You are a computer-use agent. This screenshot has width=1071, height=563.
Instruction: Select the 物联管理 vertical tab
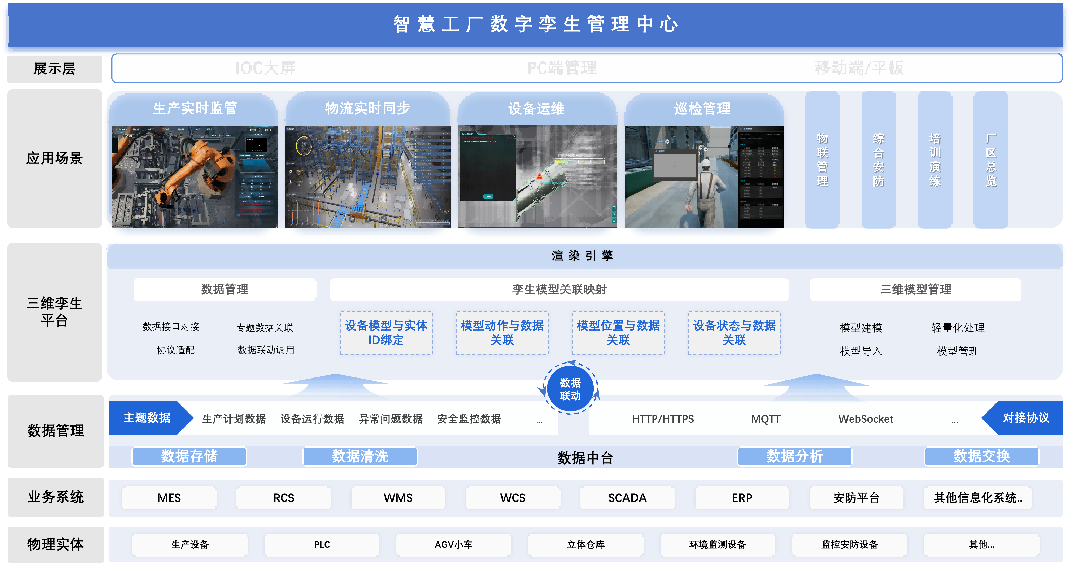point(822,160)
